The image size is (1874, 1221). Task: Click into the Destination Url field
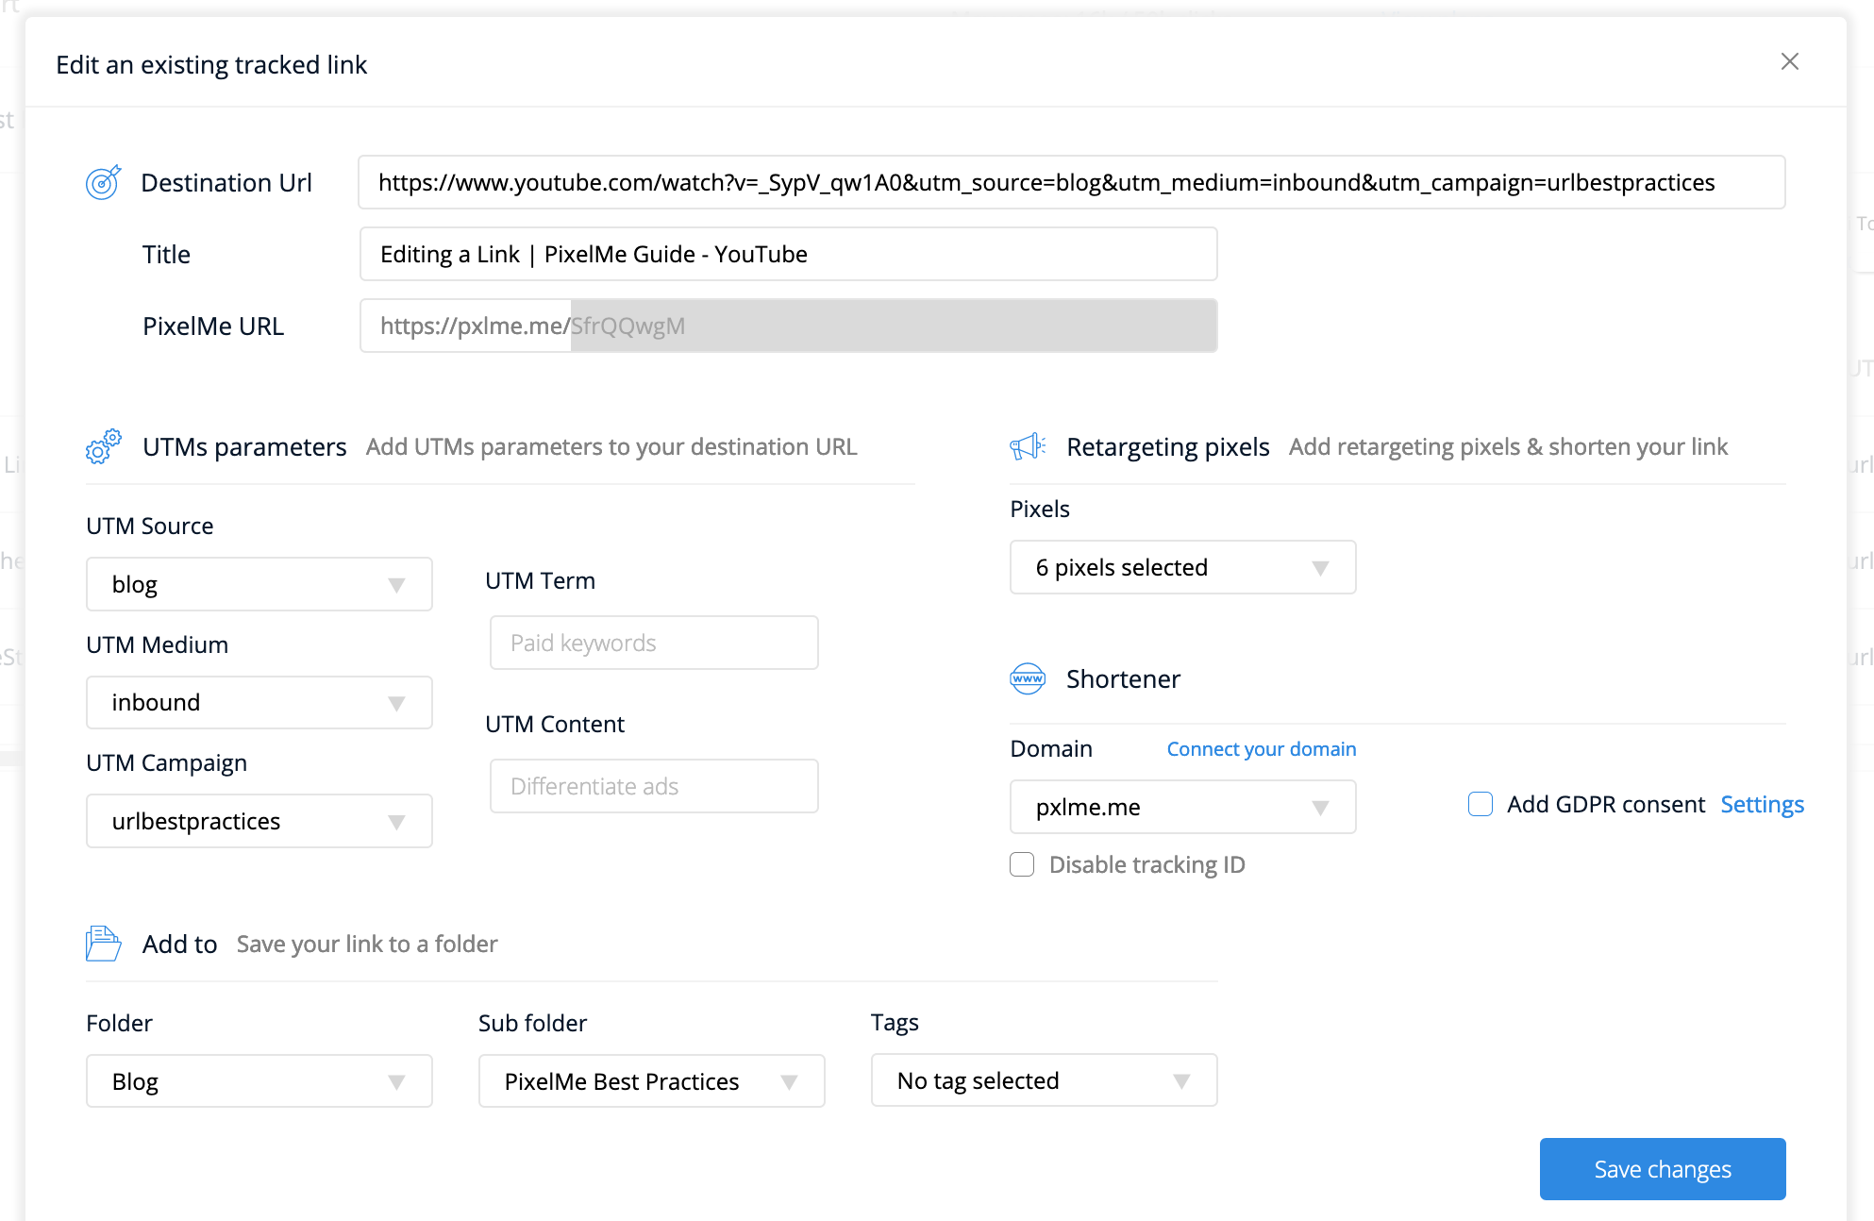point(1071,182)
